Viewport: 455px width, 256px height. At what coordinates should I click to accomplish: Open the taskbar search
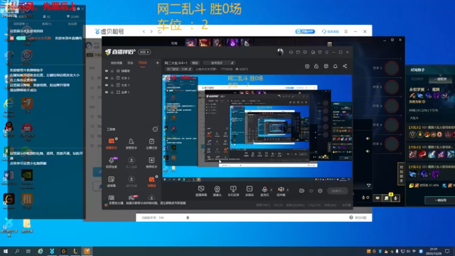pos(17,251)
